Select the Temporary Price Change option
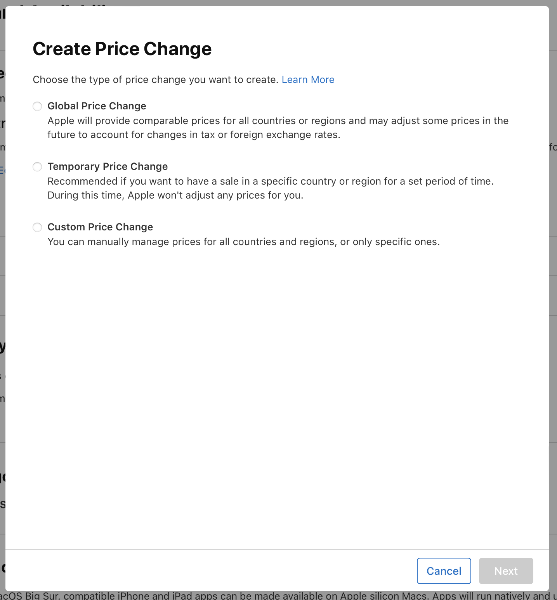Viewport: 557px width, 600px height. pyautogui.click(x=37, y=166)
